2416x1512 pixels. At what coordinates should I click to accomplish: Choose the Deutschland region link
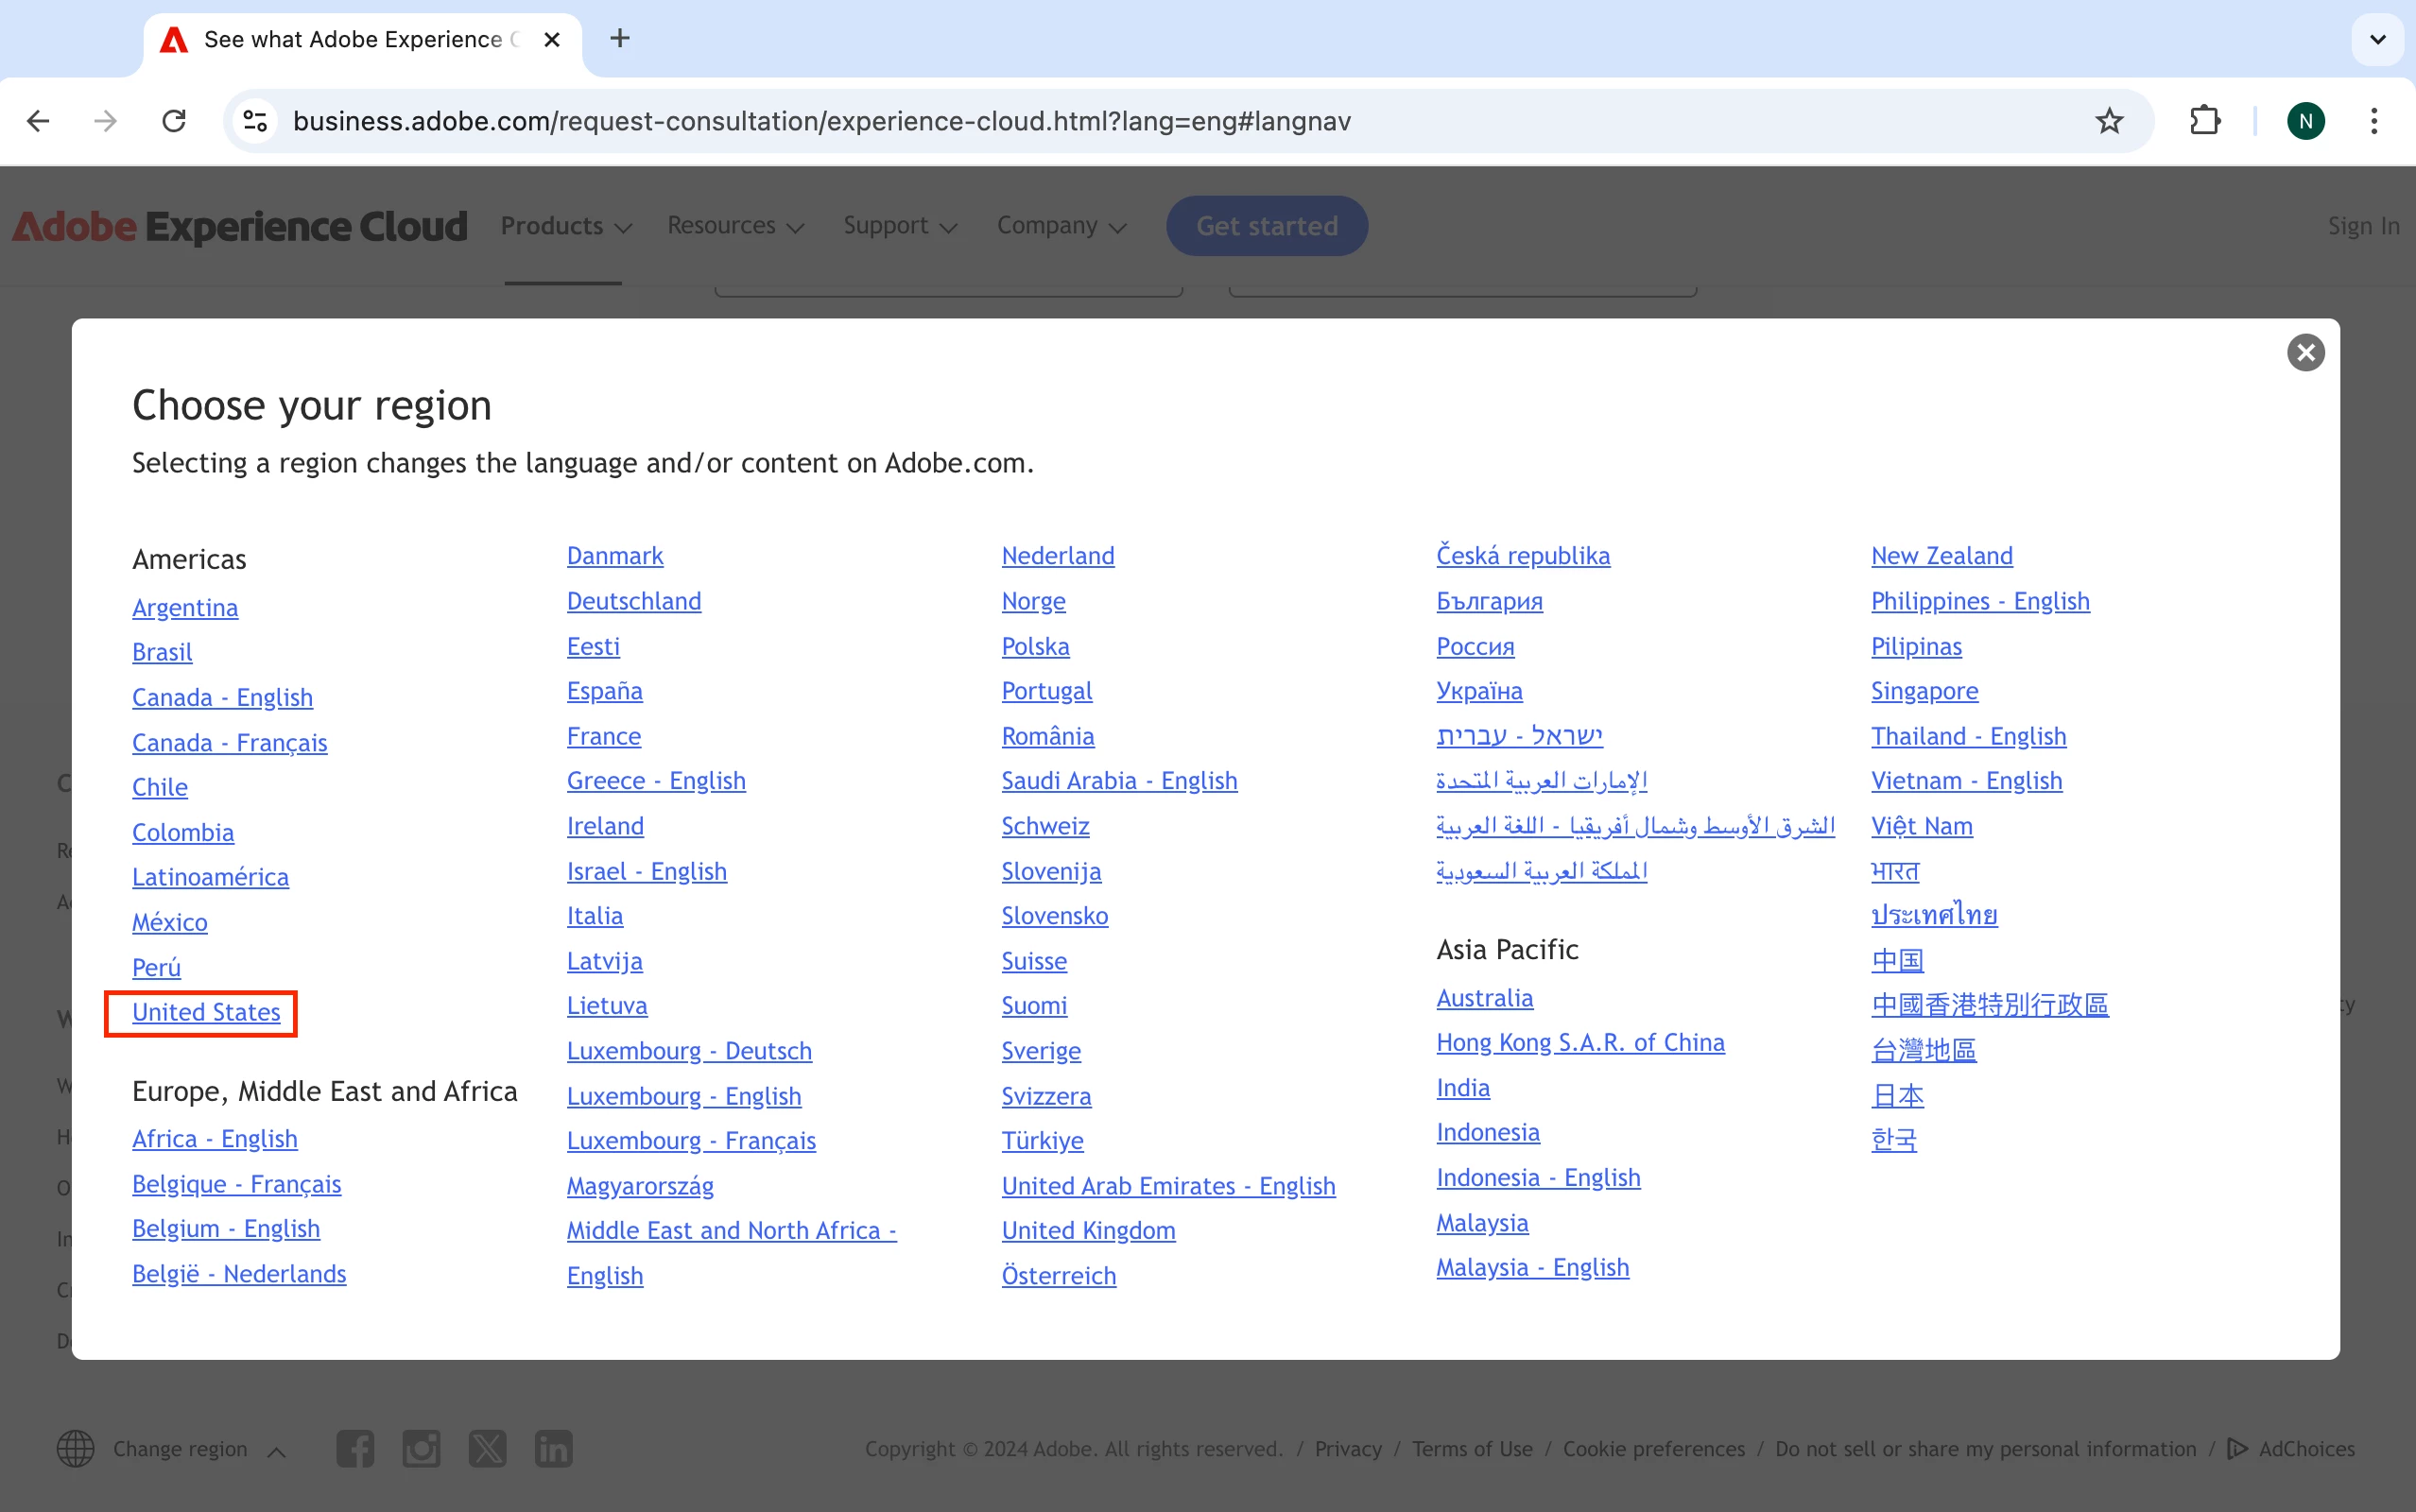tap(633, 601)
